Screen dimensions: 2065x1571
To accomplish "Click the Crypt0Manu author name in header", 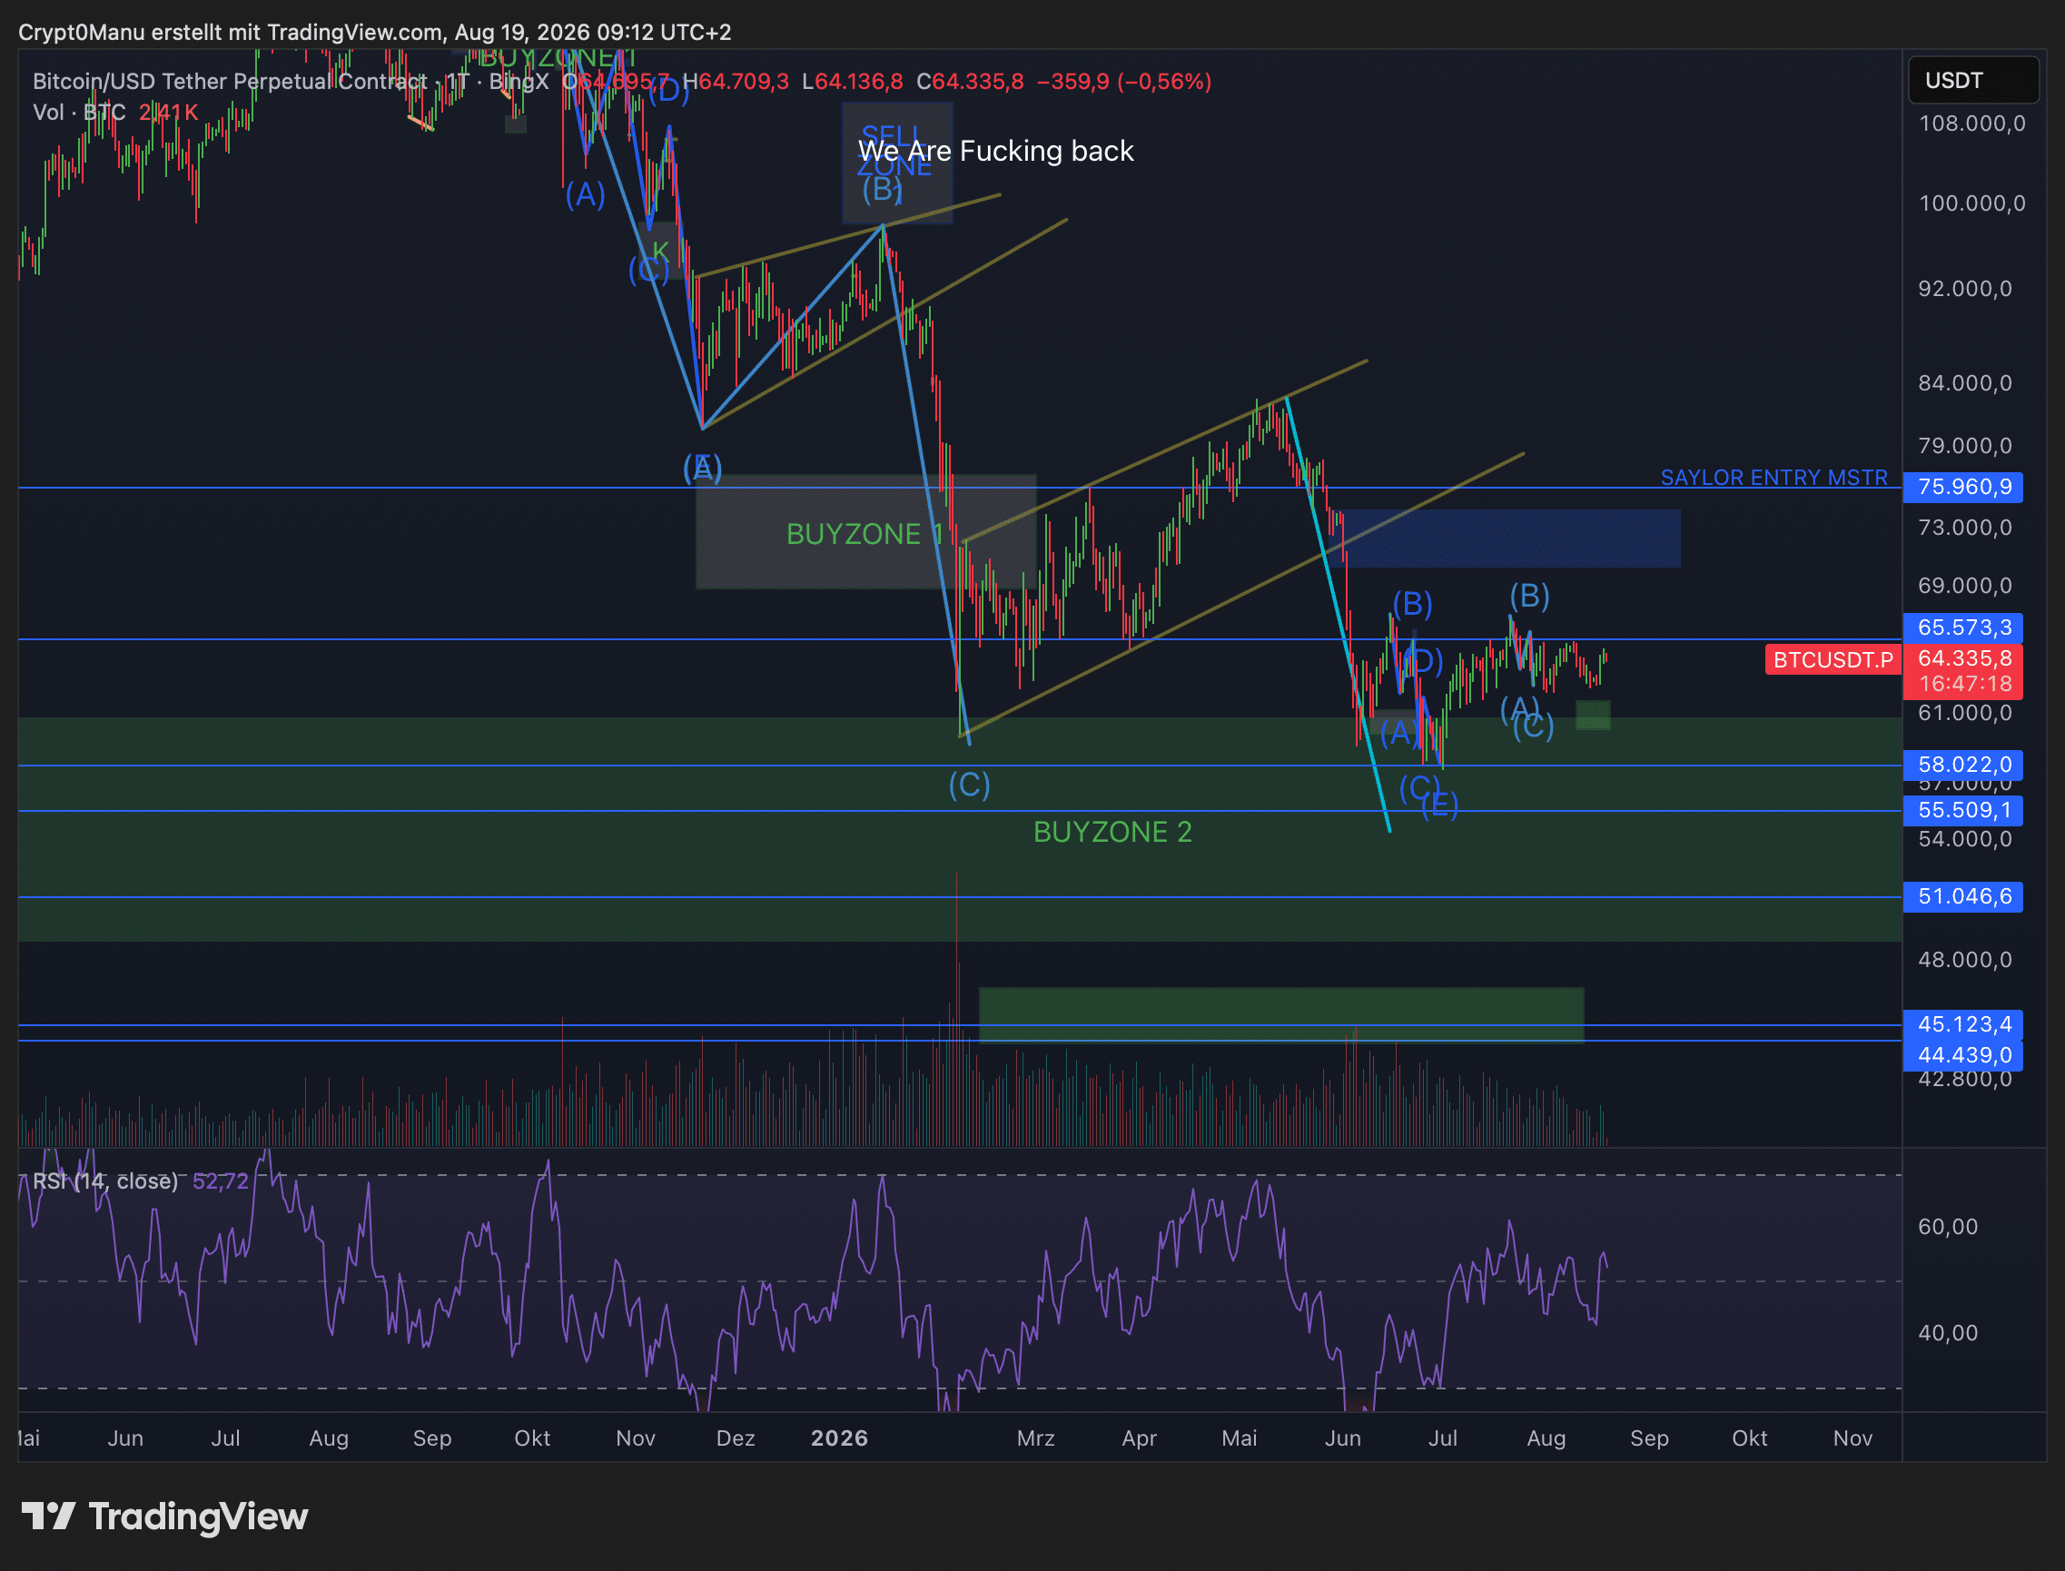I will click(82, 33).
